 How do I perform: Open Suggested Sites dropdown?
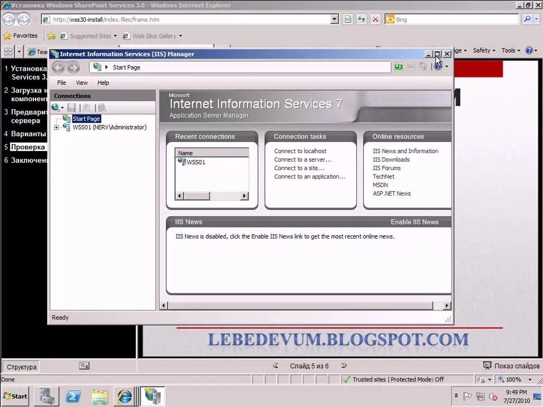(x=115, y=36)
